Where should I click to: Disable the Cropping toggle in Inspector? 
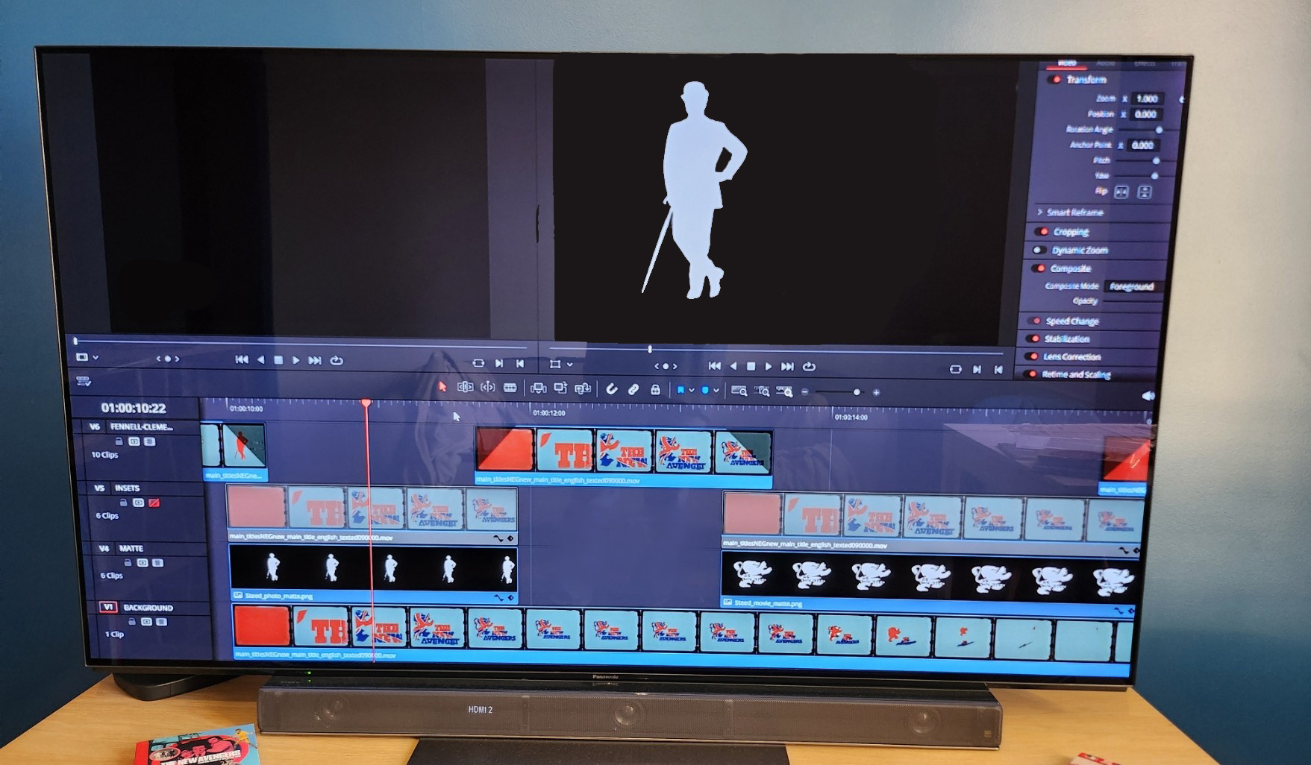click(x=1044, y=232)
